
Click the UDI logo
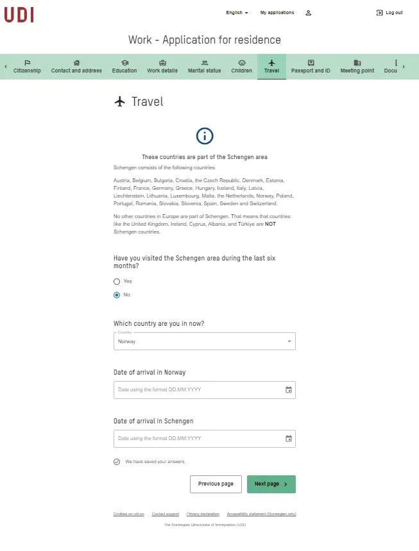[x=19, y=15]
